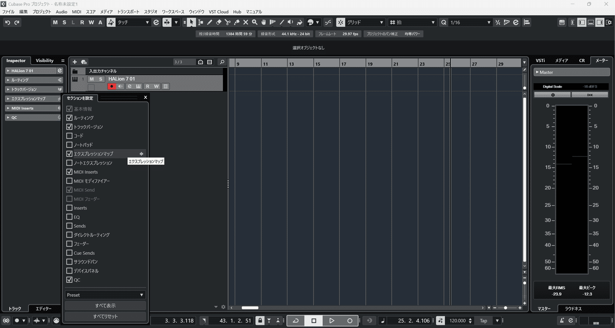Uncheck the ルーティング checkbox

[69, 118]
